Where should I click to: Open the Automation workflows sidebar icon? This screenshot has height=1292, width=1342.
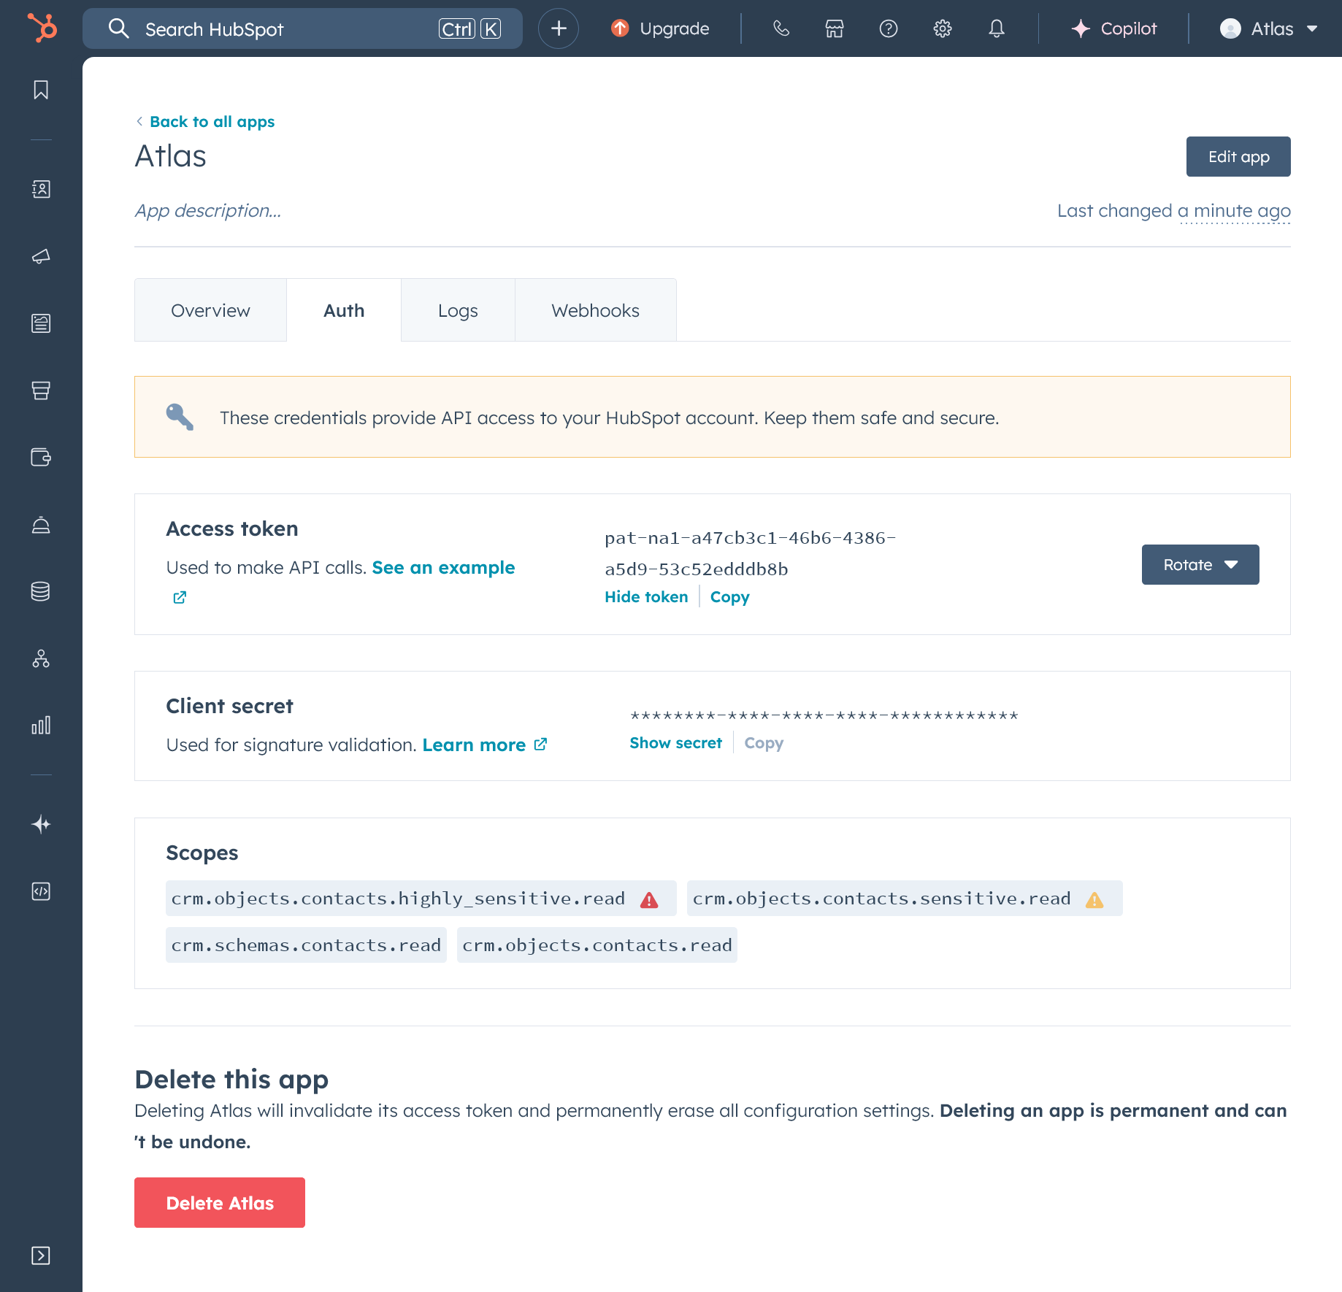click(41, 658)
